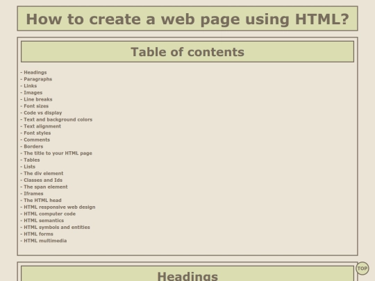
Task: Select the Comments link
Action: pyautogui.click(x=37, y=139)
